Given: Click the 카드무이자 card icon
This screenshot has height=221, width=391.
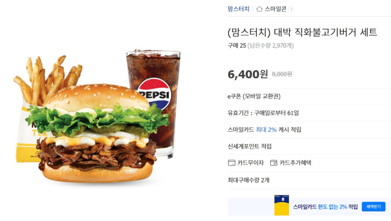Looking at the screenshot, I should [x=232, y=163].
